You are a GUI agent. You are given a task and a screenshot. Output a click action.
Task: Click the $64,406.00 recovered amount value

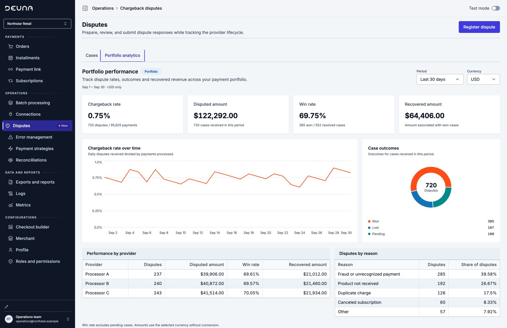425,116
